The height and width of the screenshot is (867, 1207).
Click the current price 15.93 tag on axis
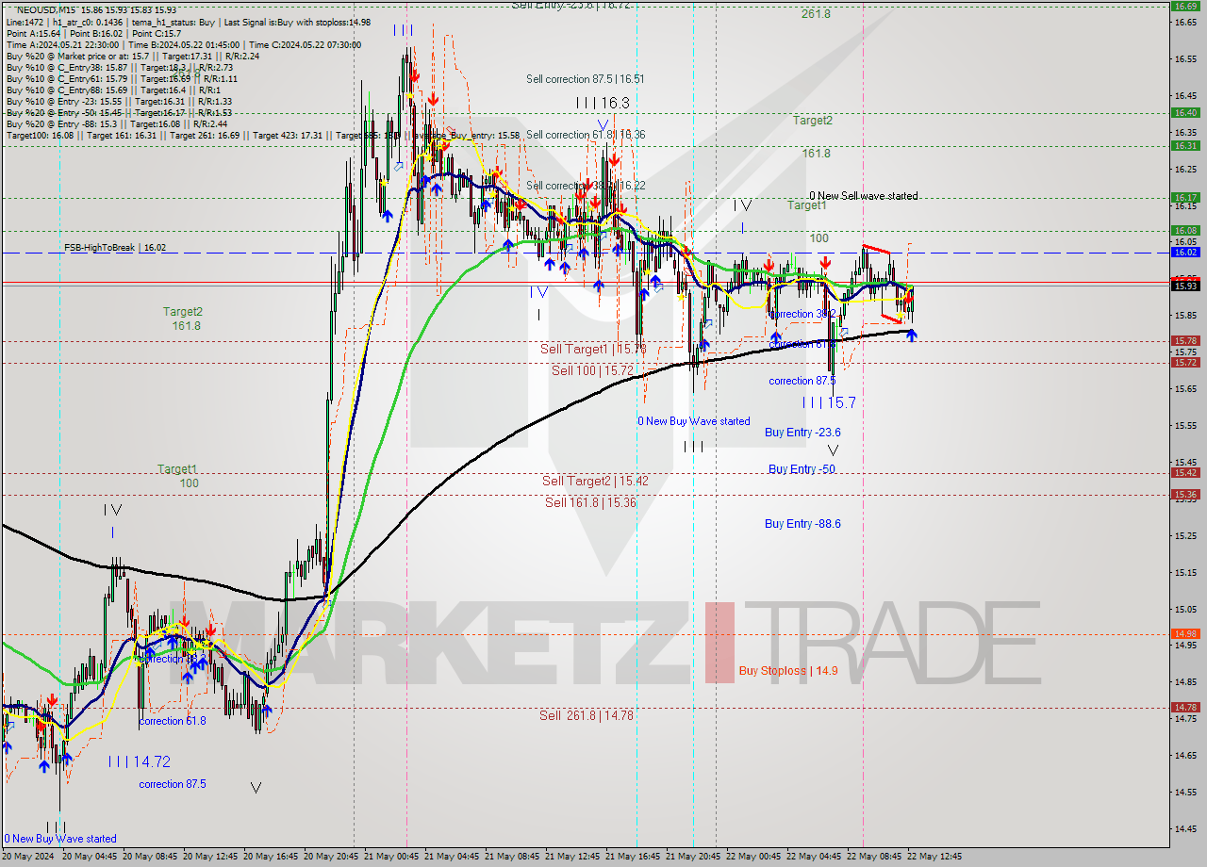[1184, 286]
